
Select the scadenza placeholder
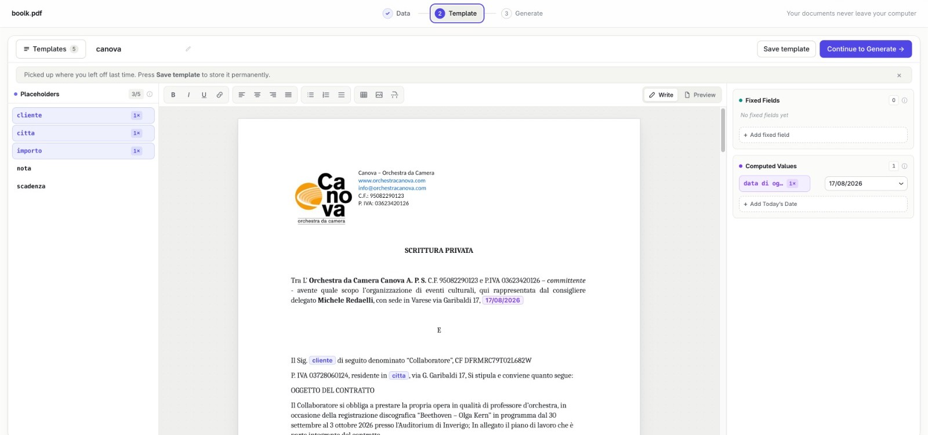(83, 186)
